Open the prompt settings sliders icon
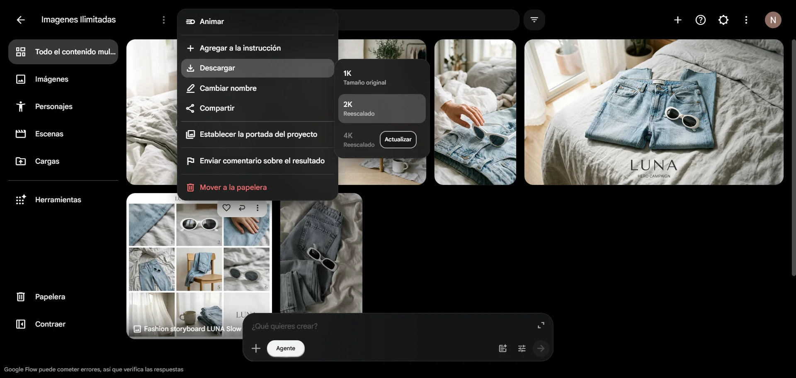 click(x=522, y=348)
